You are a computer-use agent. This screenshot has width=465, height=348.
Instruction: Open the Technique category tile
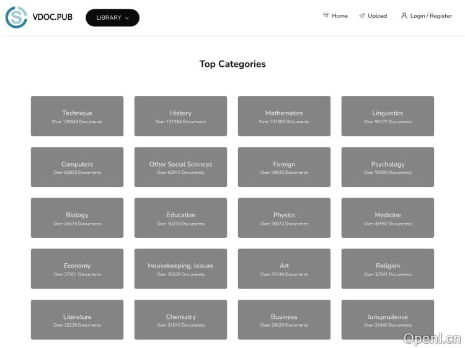pyautogui.click(x=77, y=116)
